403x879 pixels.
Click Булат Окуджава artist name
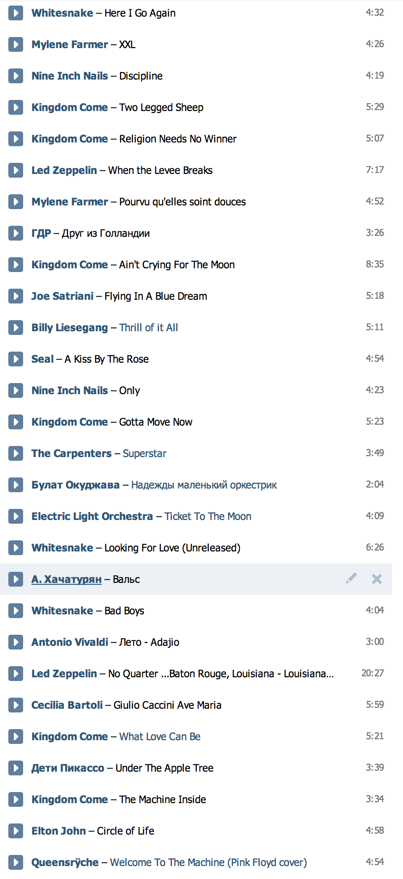tap(75, 485)
